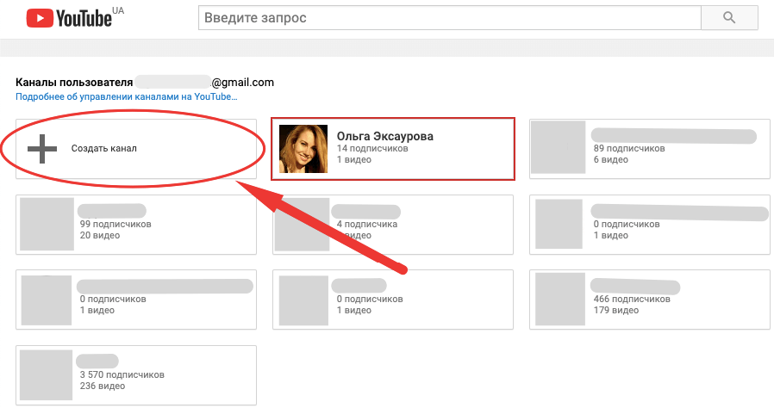Click the 'Каналы пользователя' heading
Viewport: 774px width, 408px height.
coord(74,83)
